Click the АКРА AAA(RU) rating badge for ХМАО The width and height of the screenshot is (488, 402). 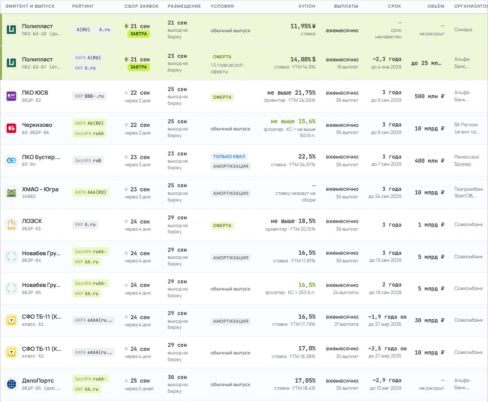tap(91, 192)
